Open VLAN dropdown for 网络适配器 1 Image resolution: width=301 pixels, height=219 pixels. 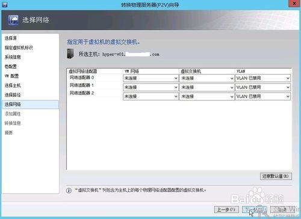pos(263,87)
